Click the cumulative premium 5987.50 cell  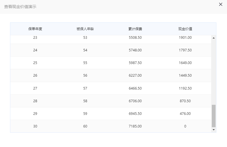(x=135, y=63)
